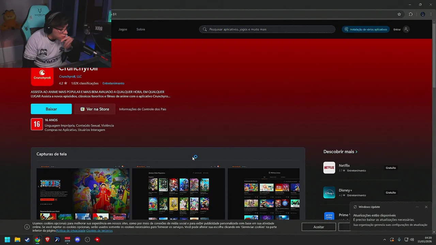
Task: Click the search magnifier icon
Action: pos(205,29)
